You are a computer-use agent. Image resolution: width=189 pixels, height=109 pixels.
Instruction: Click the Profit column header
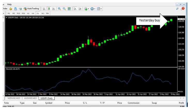click(182, 103)
